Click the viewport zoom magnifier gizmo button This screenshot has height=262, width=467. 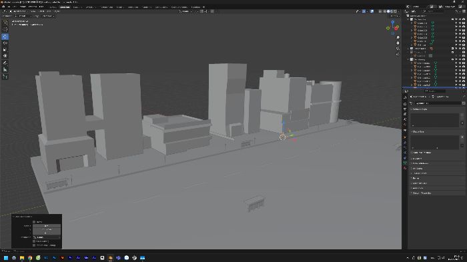(398, 37)
